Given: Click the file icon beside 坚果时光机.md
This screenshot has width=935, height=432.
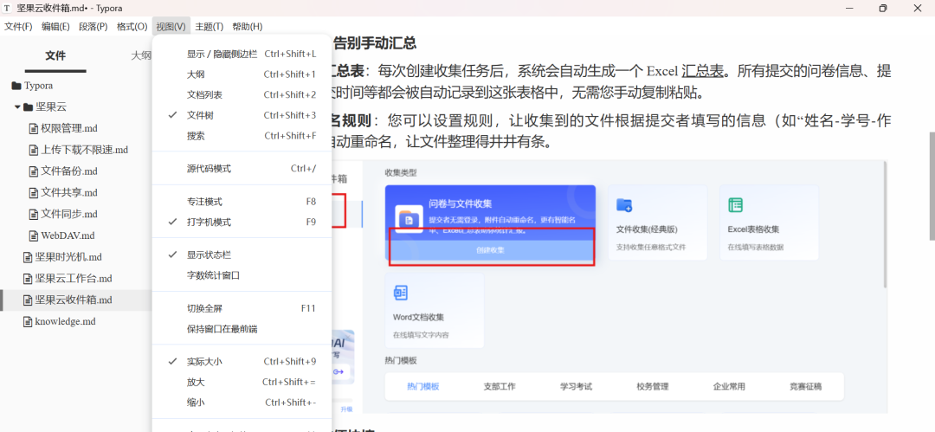Looking at the screenshot, I should (28, 257).
